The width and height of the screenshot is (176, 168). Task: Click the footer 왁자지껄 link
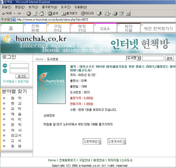pos(113,160)
